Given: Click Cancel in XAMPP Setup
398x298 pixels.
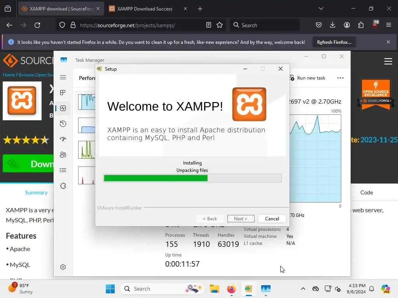Looking at the screenshot, I should [x=272, y=219].
